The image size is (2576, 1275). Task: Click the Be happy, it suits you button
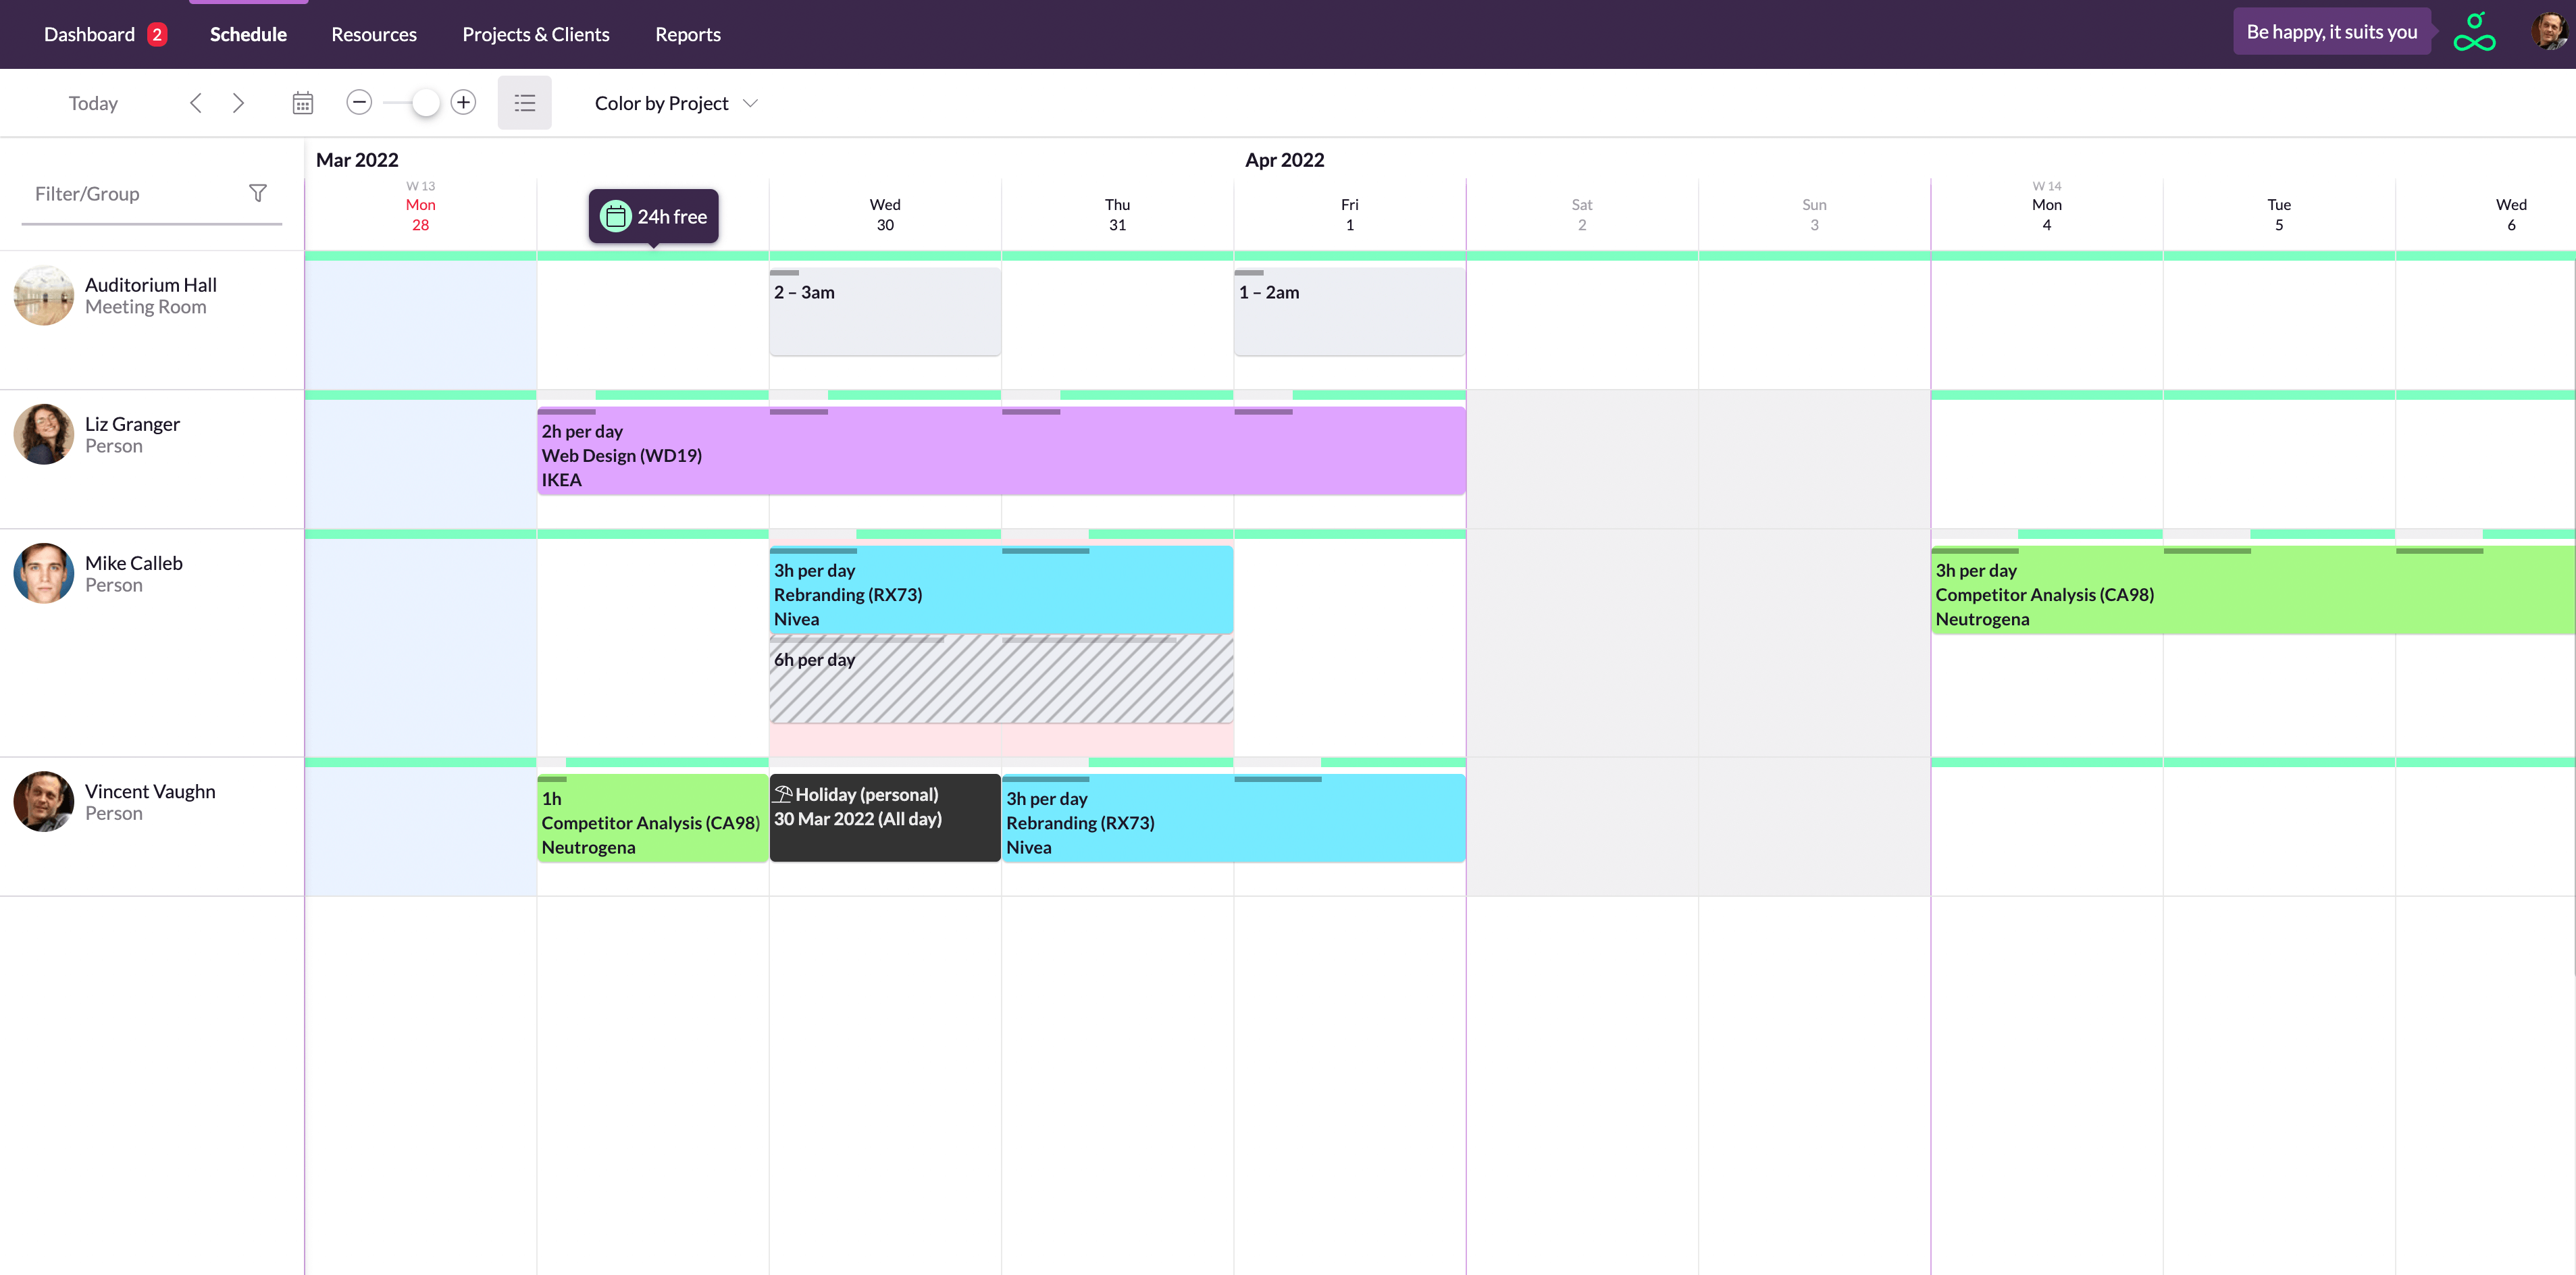point(2331,32)
